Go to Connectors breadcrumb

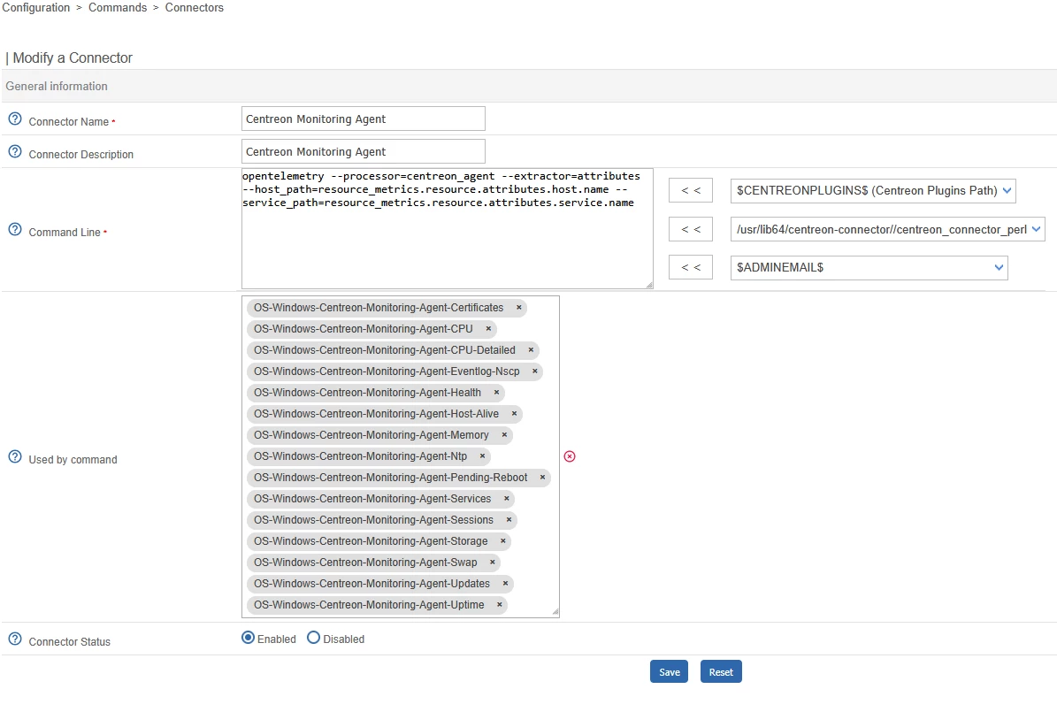tap(194, 7)
